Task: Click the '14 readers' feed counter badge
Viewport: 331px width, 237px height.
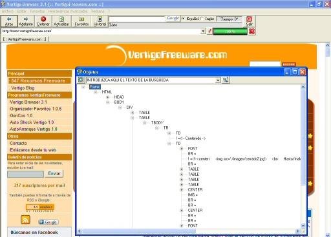Action: tap(40, 207)
